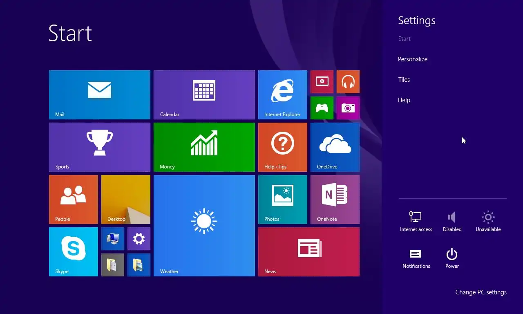Open the Money tile
The height and width of the screenshot is (314, 523).
[204, 147]
